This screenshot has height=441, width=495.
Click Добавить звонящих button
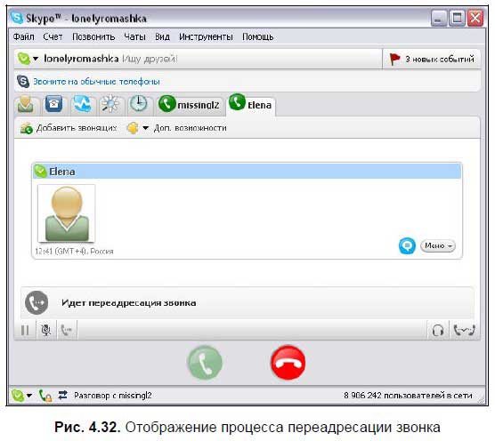tap(69, 128)
